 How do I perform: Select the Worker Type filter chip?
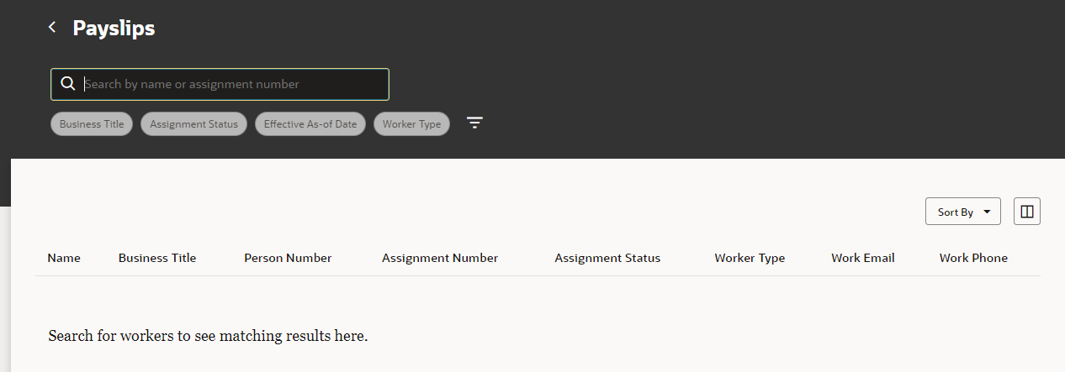pyautogui.click(x=411, y=124)
